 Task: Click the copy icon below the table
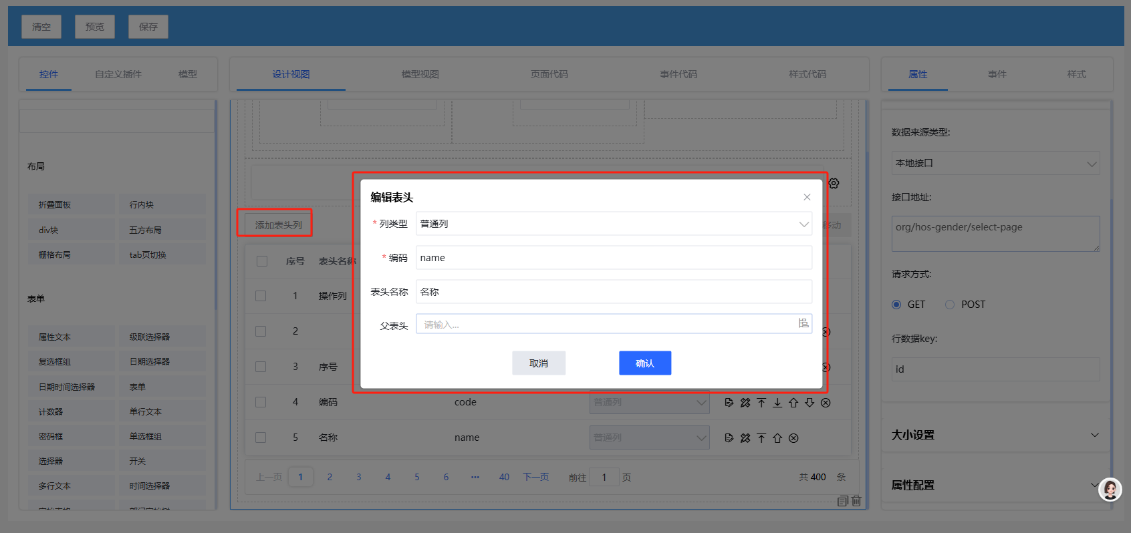[x=842, y=501]
